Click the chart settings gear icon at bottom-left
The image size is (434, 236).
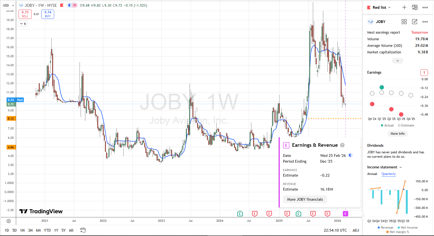8,221
